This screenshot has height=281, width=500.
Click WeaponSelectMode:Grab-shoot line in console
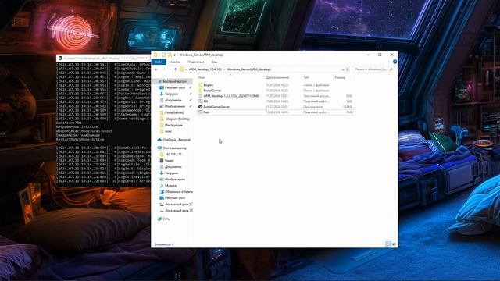point(84,131)
